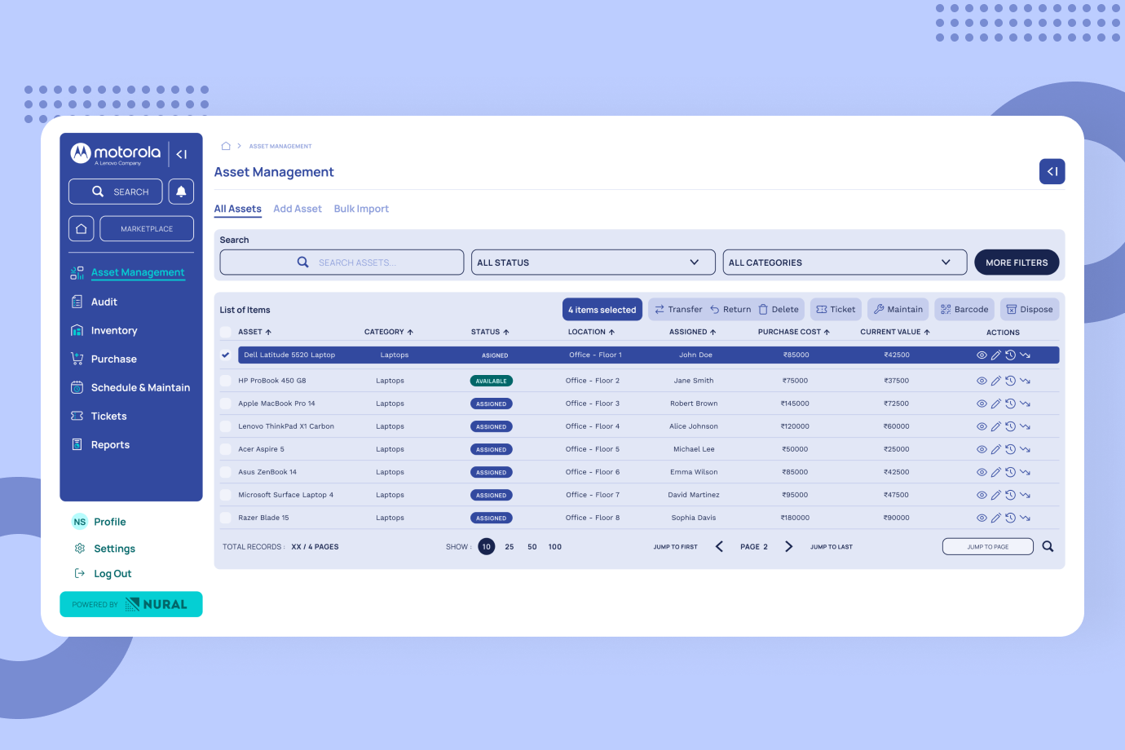Viewport: 1125px width, 750px height.
Task: View details eye icon for HP ProBook 450 G8
Action: [982, 381]
